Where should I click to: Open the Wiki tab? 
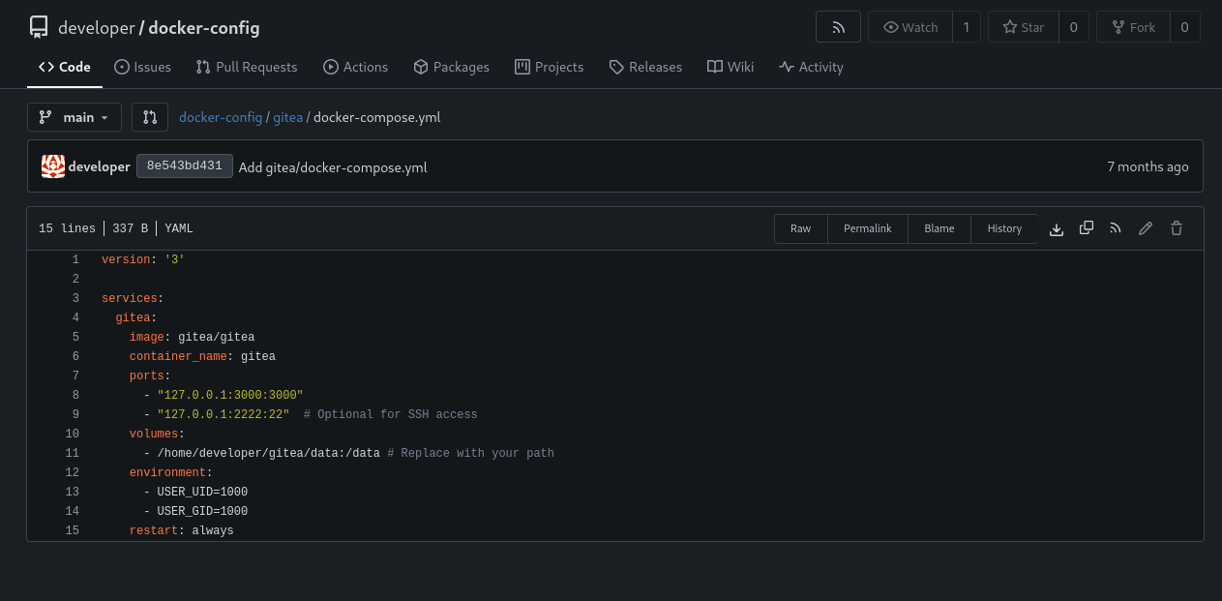730,67
